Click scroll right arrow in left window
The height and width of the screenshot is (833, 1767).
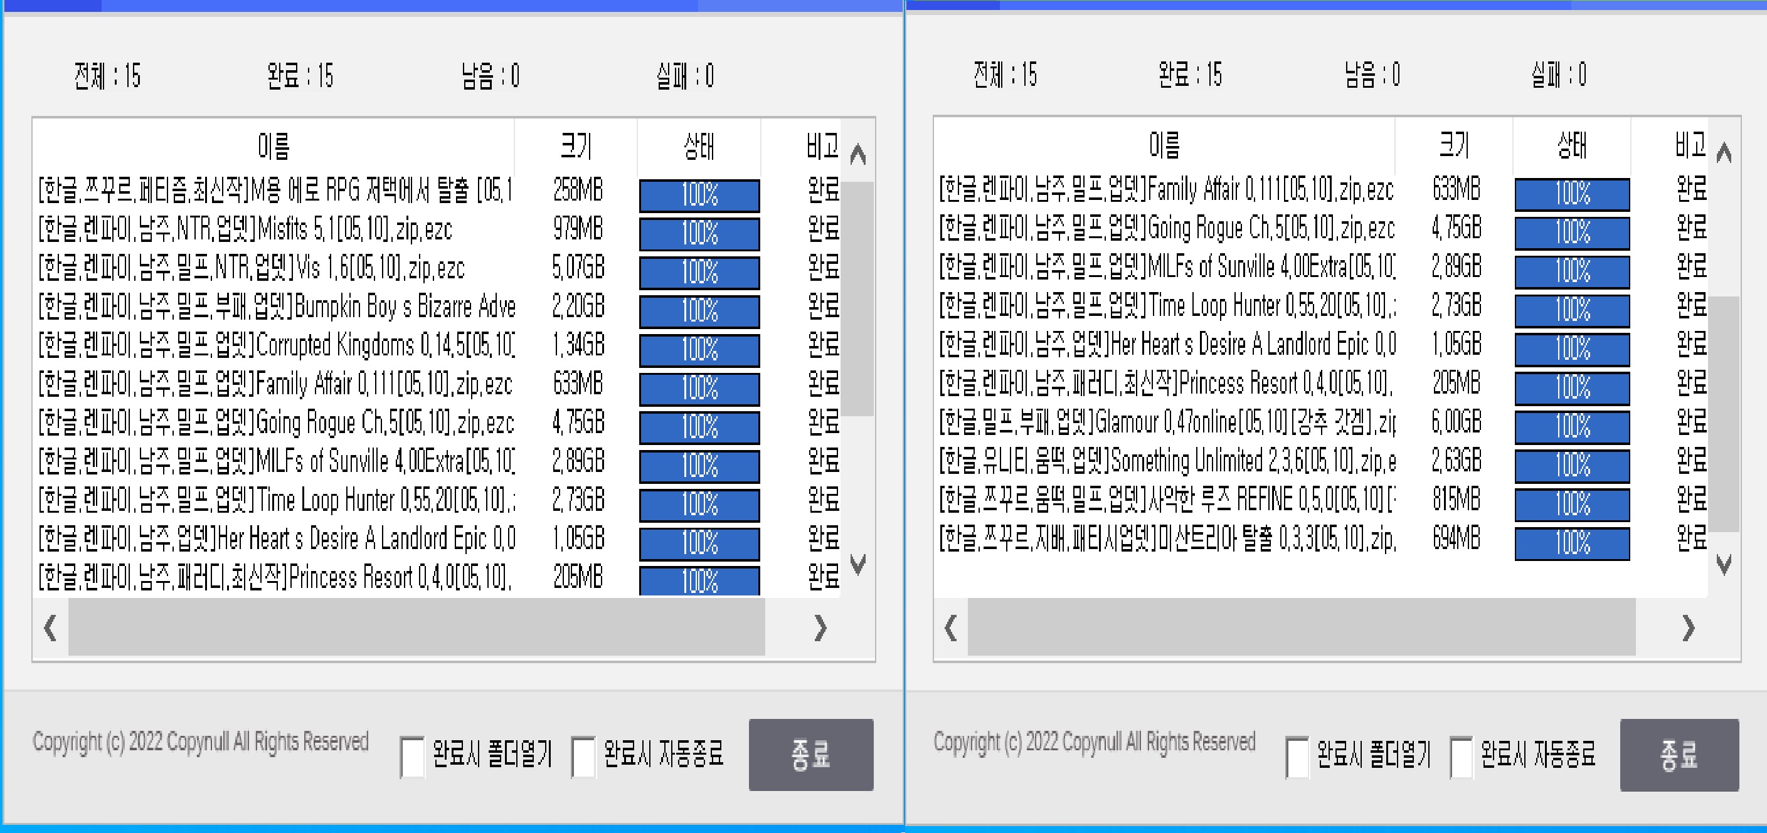(820, 627)
